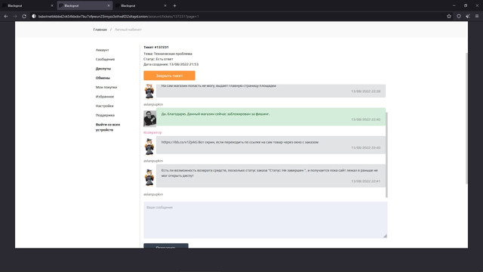Click avatar next to the topmost message
483x272 pixels.
(149, 91)
